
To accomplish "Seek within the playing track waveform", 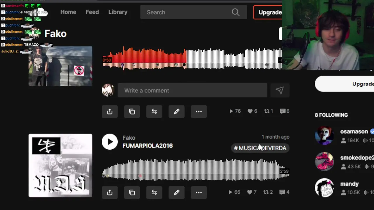I will (x=192, y=58).
